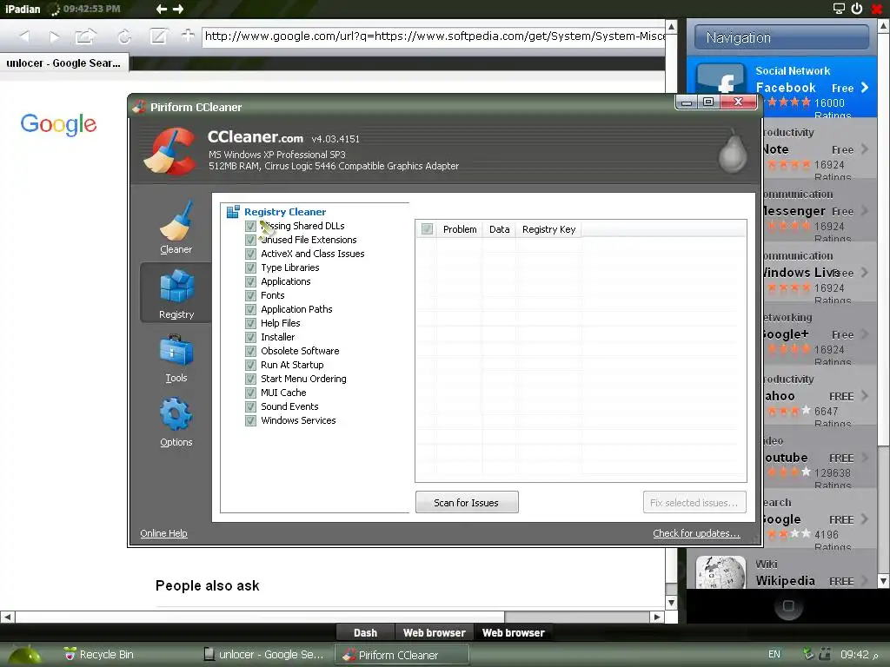Toggle Run At Startup checkbox
Screen dimensions: 890x667
250,365
